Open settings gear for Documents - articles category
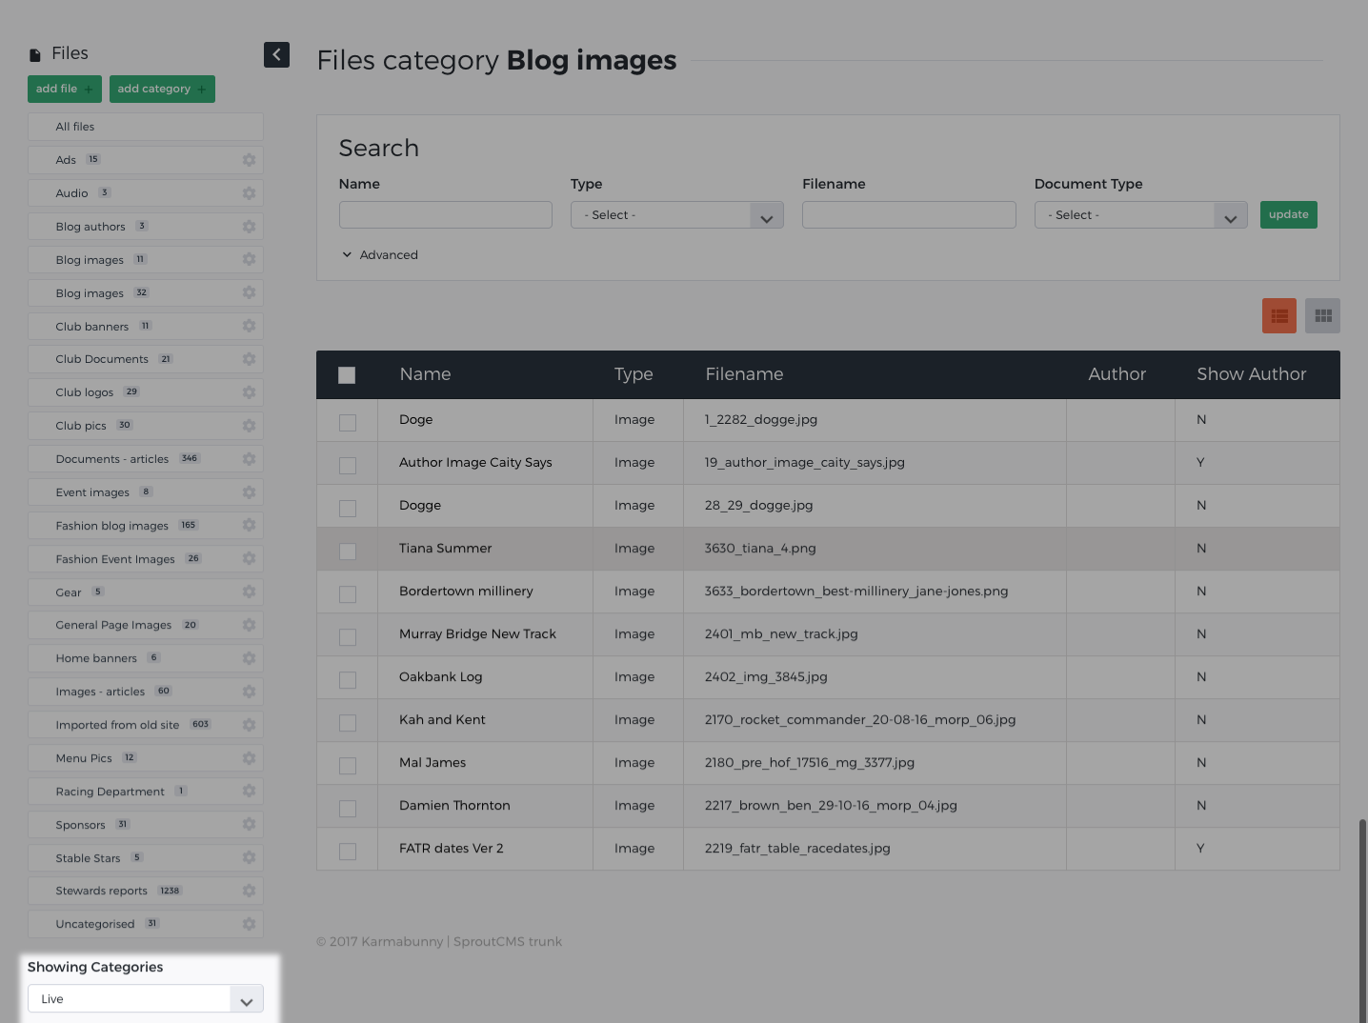This screenshot has width=1368, height=1023. [x=249, y=459]
